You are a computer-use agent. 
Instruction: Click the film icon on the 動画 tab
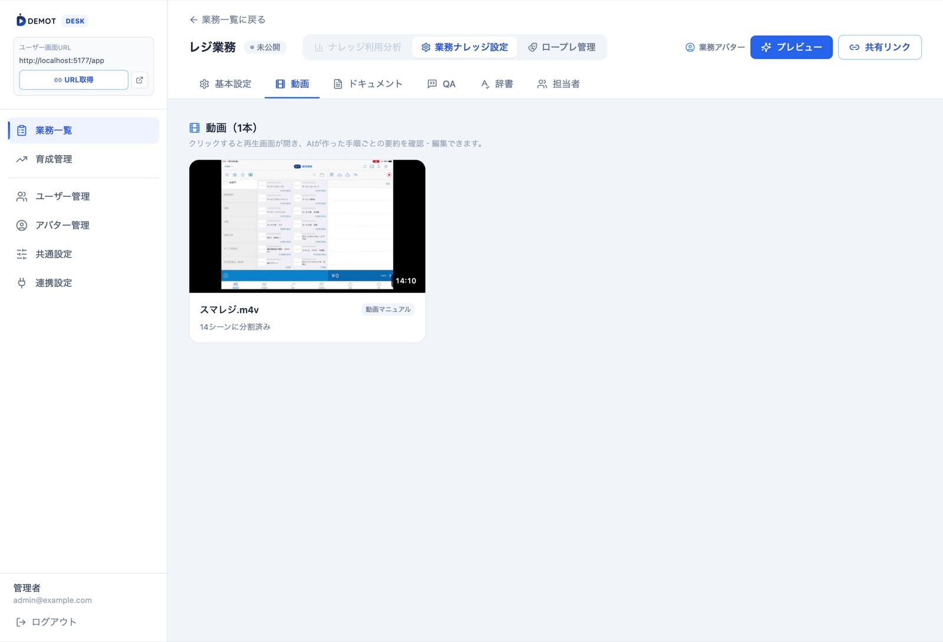tap(281, 84)
